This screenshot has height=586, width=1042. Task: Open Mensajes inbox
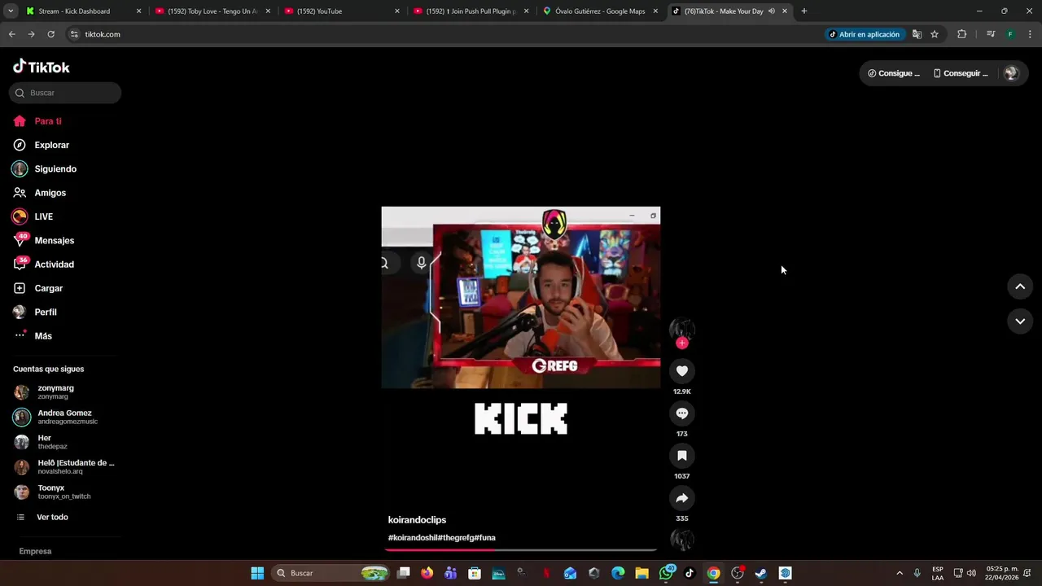point(43,241)
